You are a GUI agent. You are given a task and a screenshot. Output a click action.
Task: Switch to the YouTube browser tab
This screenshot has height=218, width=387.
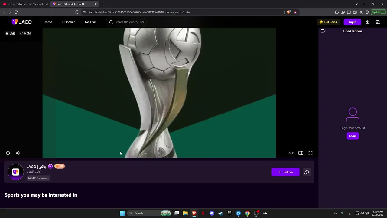pyautogui.click(x=25, y=4)
